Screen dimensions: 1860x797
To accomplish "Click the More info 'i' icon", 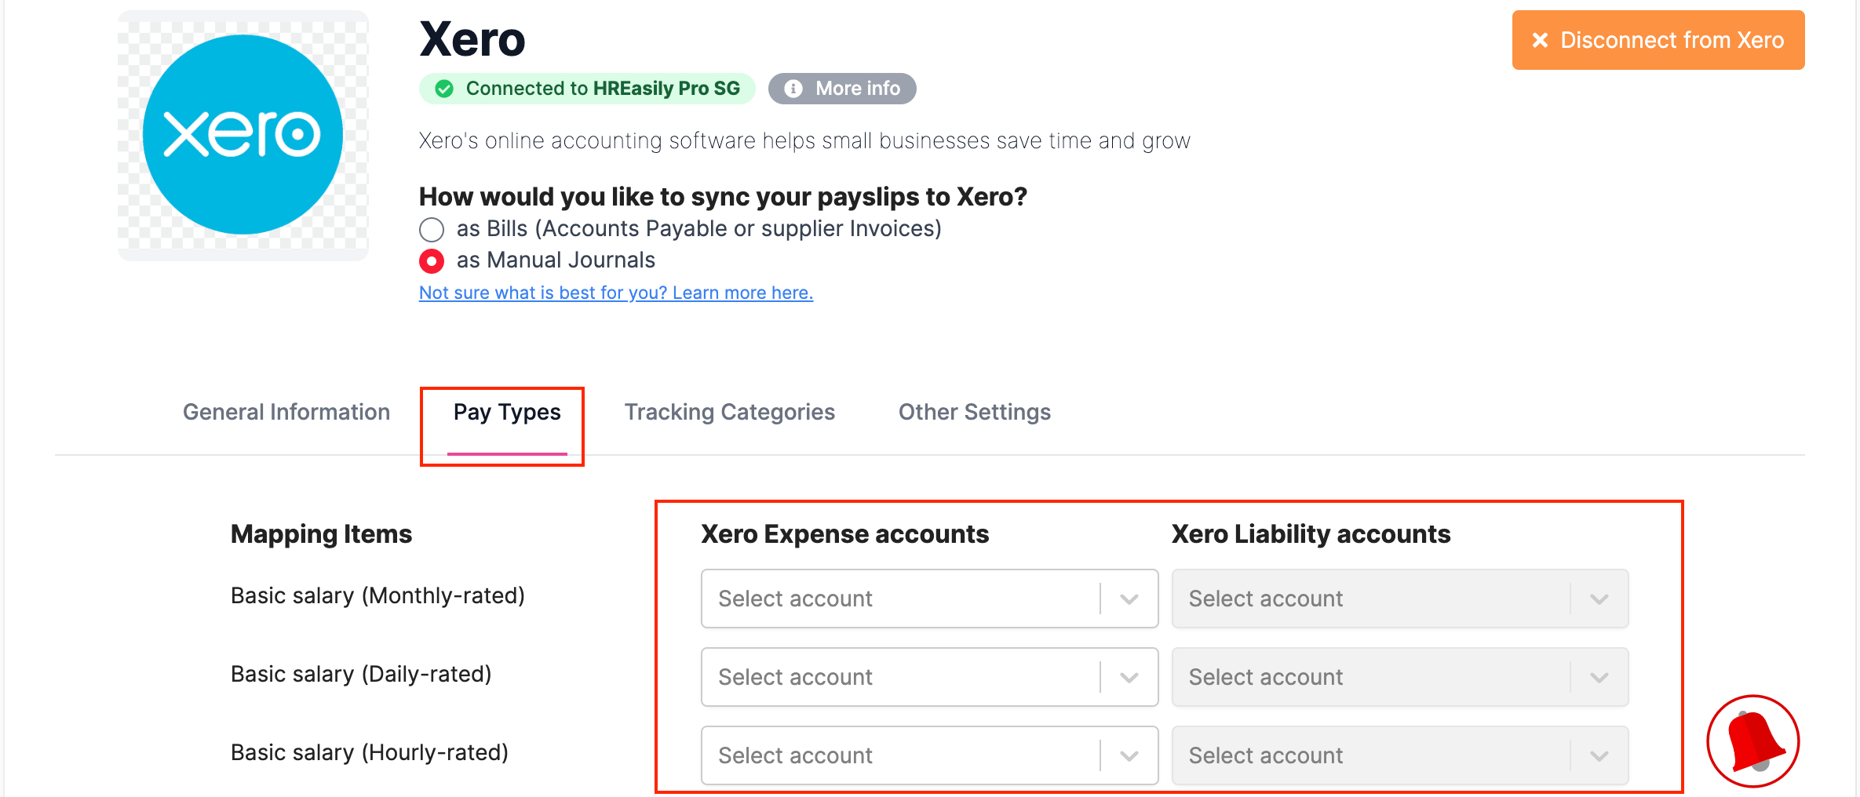I will 793,89.
